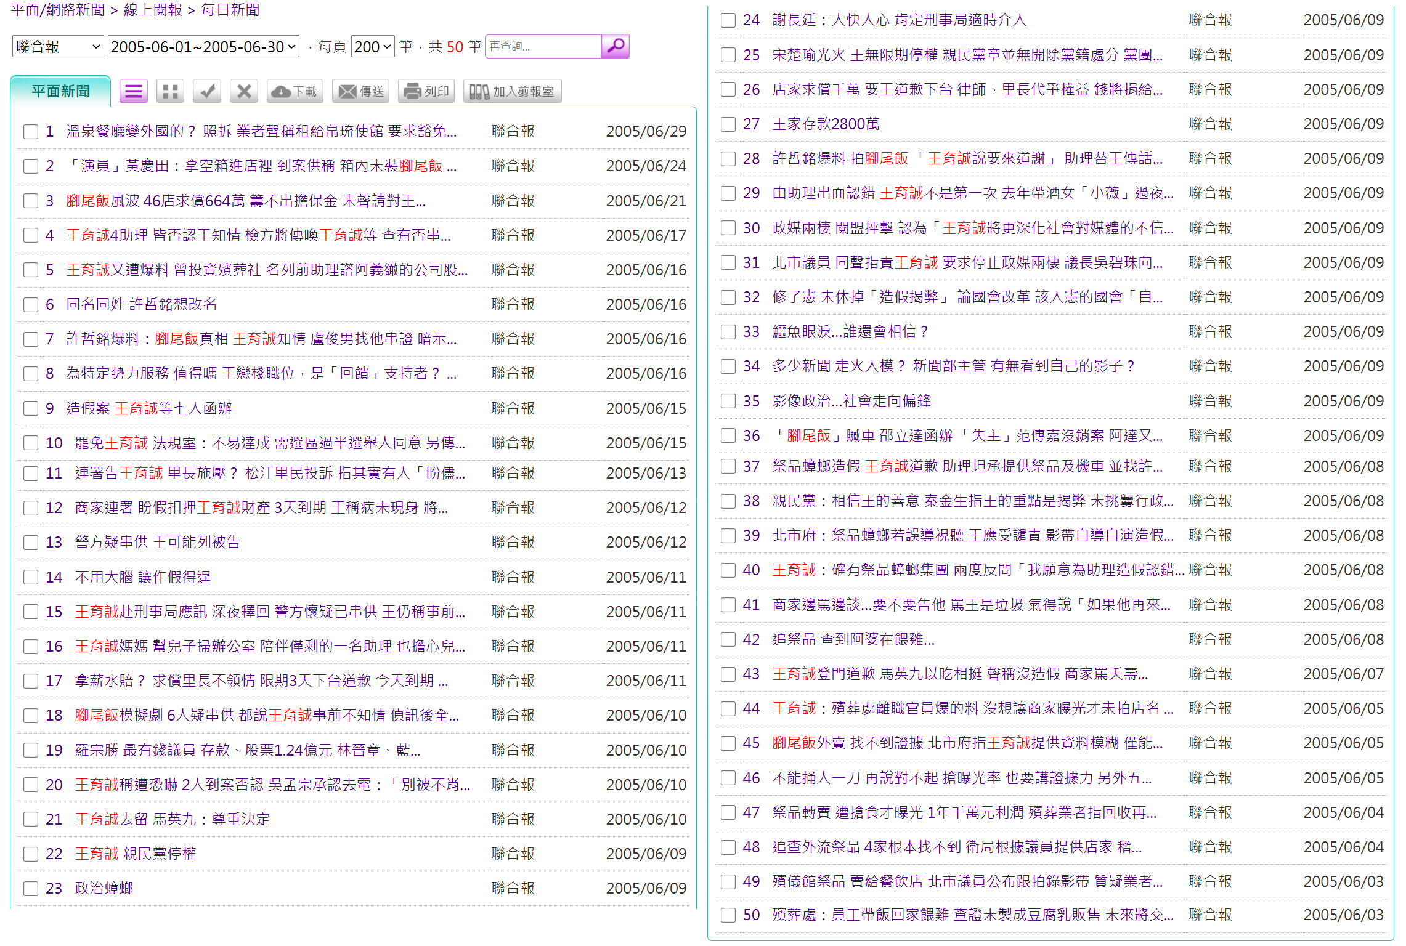Click the 下載 download button
Screen dimensions: 1406x946
295,92
